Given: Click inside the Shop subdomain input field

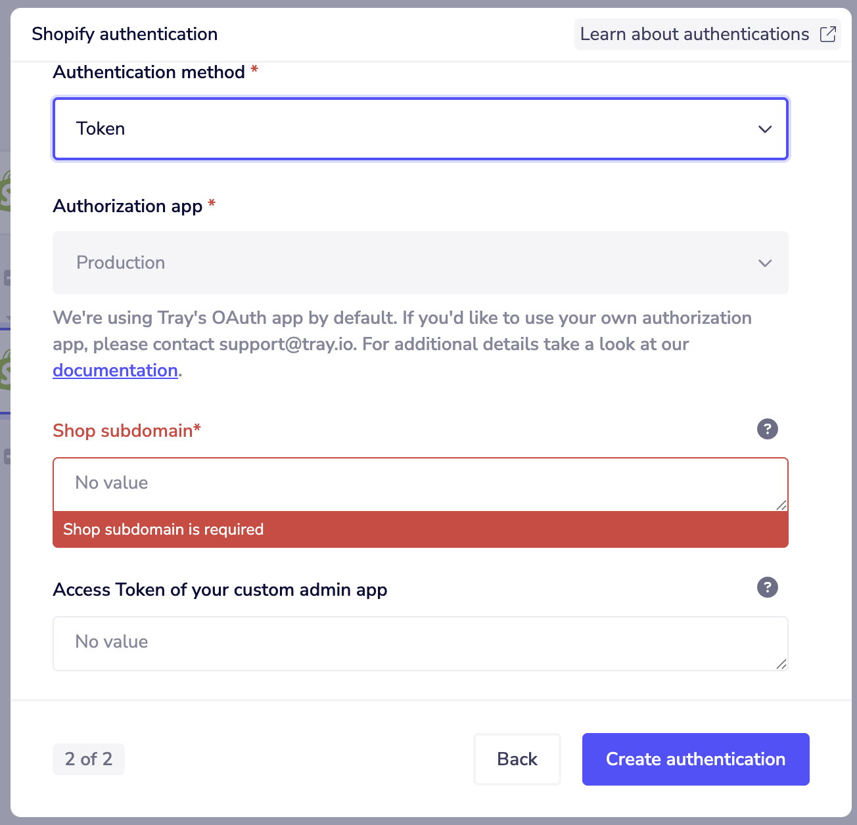Looking at the screenshot, I should coord(420,483).
